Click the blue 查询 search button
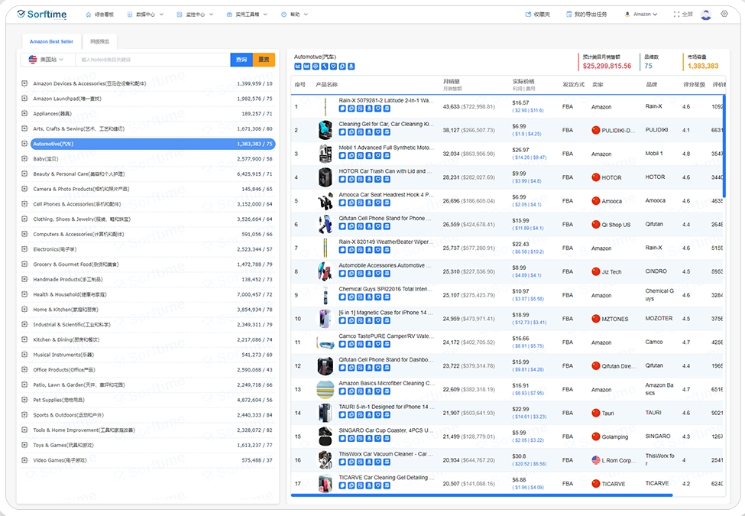 click(x=241, y=60)
